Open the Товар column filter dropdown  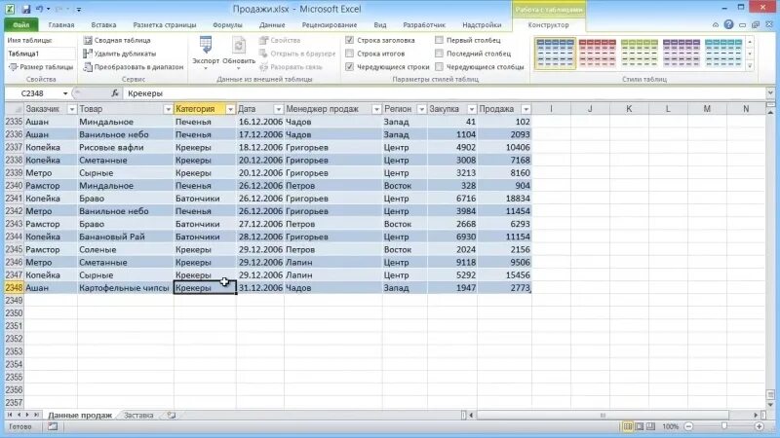point(168,109)
